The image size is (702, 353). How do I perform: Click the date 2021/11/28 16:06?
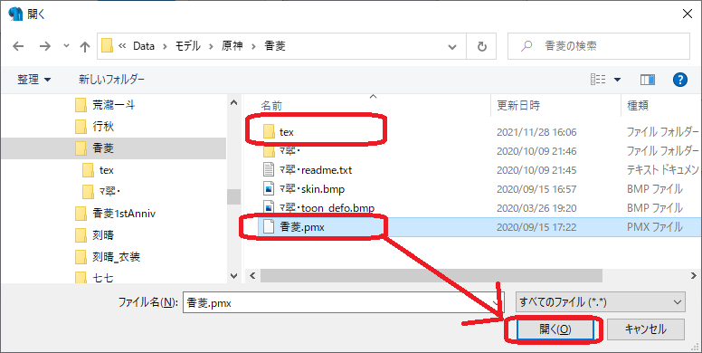(536, 132)
